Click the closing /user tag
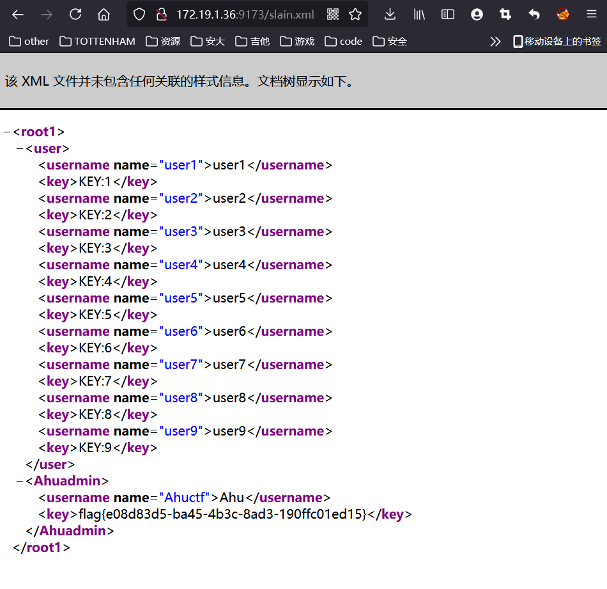This screenshot has width=607, height=589. point(50,464)
